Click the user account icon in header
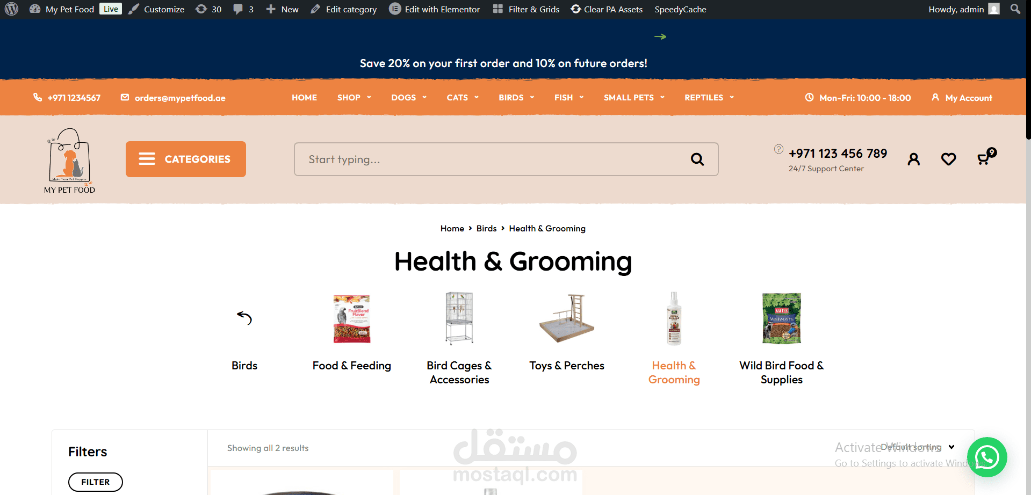Viewport: 1031px width, 495px height. [x=913, y=159]
